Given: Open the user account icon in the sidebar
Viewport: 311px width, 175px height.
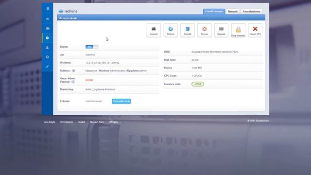Looking at the screenshot, I should pos(48,48).
